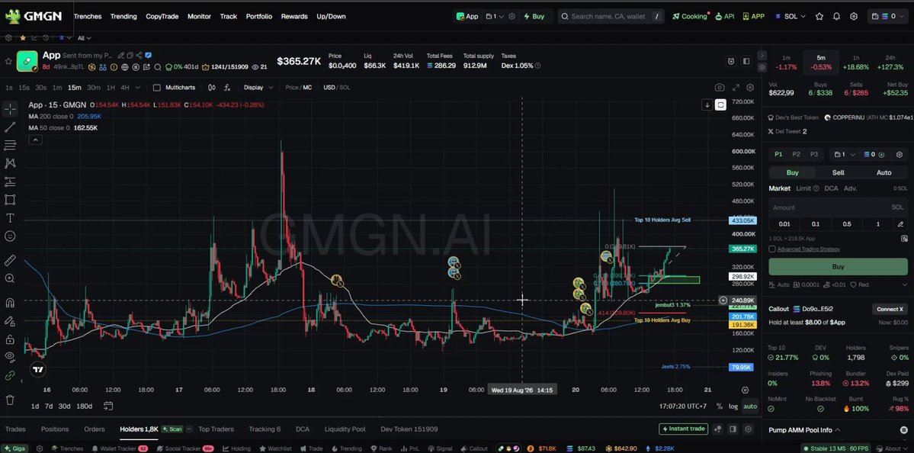Select the 180d range shortcut
The height and width of the screenshot is (453, 914).
[85, 406]
